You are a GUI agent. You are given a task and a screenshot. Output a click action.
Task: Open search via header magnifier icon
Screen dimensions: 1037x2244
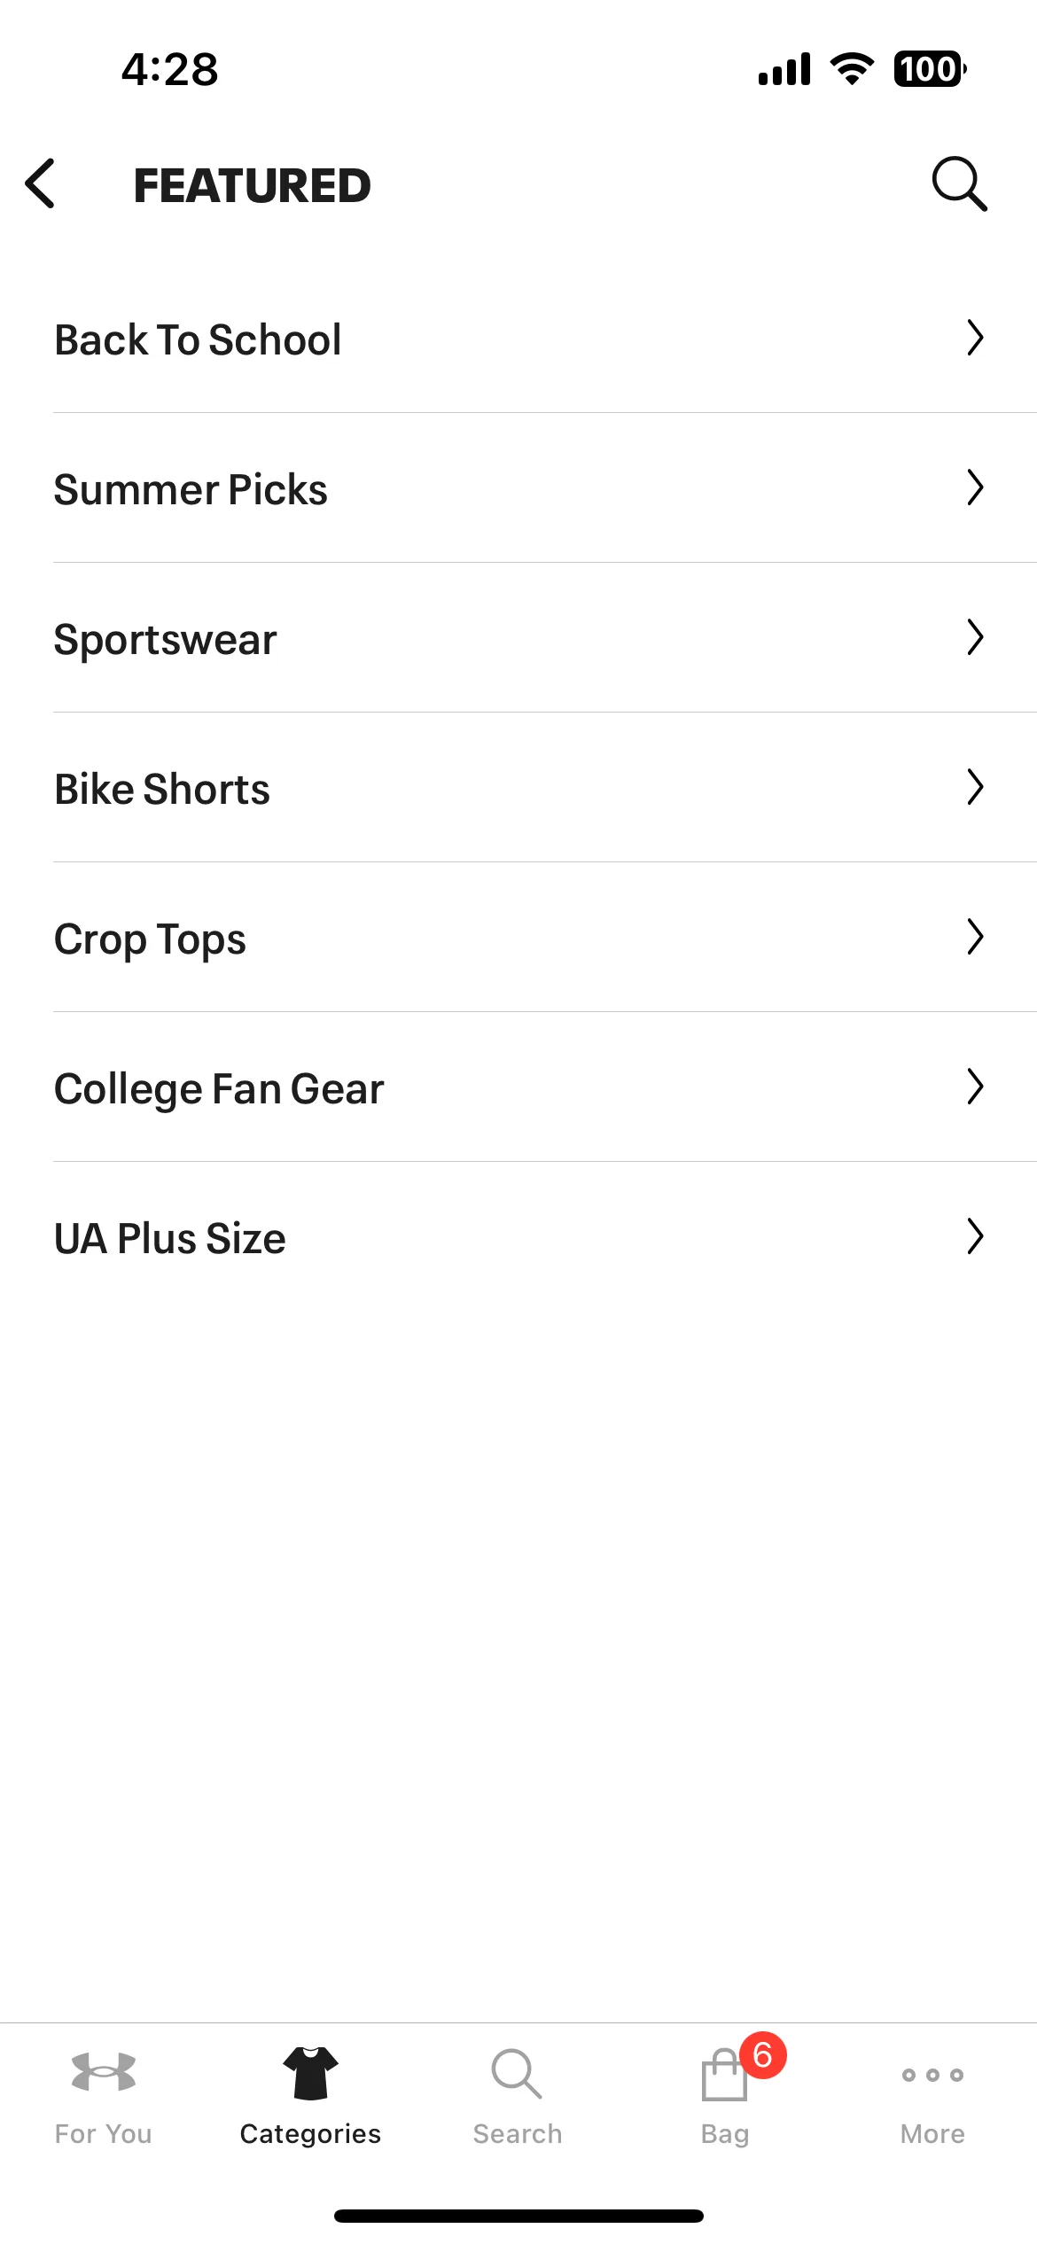point(959,184)
